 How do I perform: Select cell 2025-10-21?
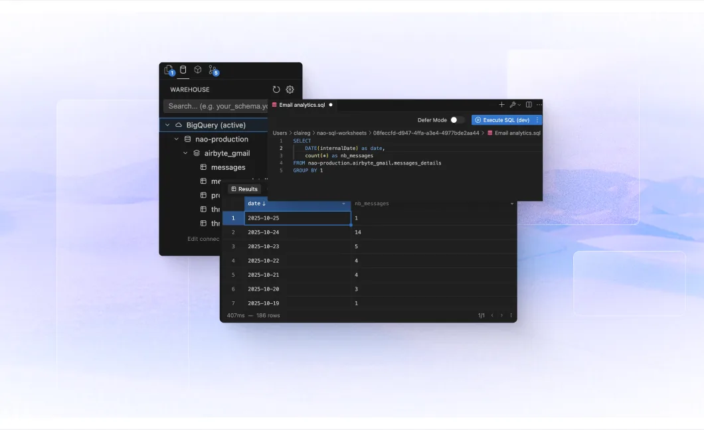tap(298, 275)
